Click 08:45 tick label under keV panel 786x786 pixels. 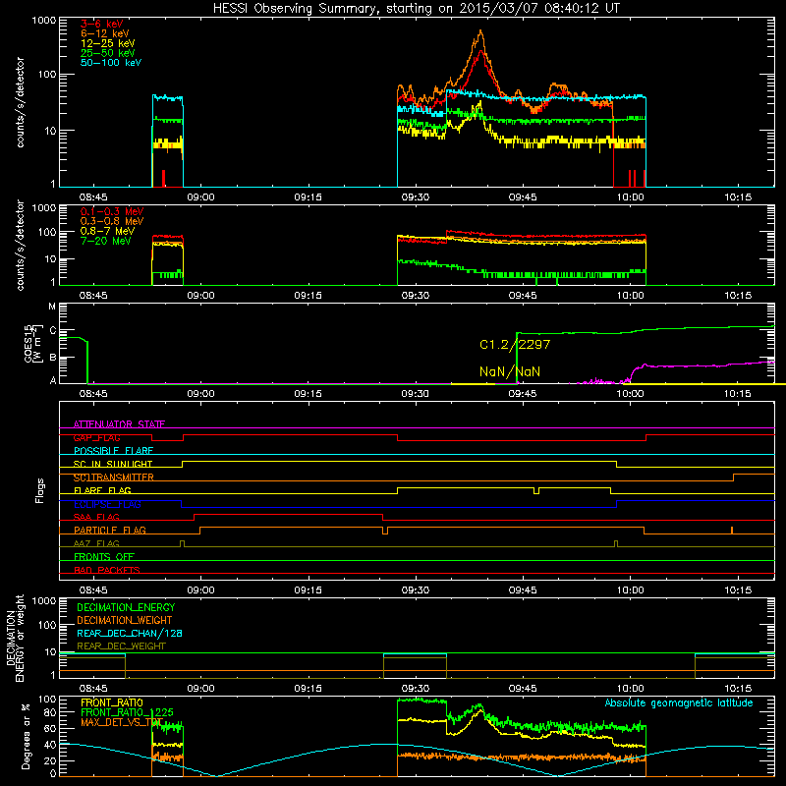click(93, 197)
